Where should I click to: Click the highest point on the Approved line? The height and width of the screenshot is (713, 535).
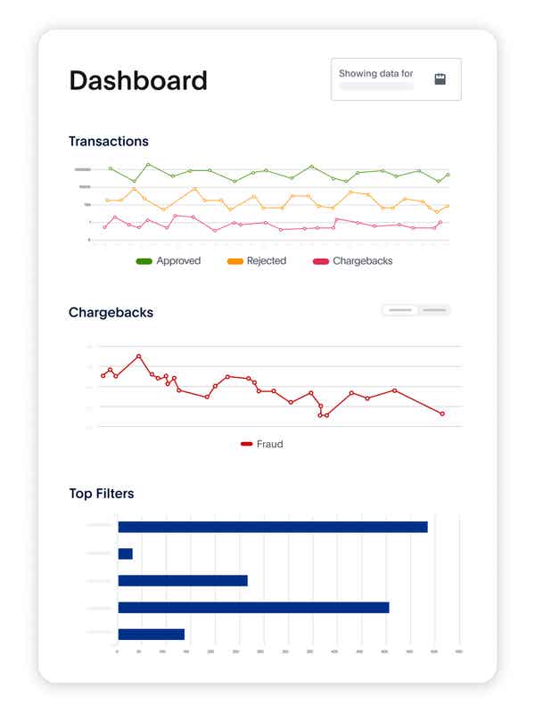[147, 165]
